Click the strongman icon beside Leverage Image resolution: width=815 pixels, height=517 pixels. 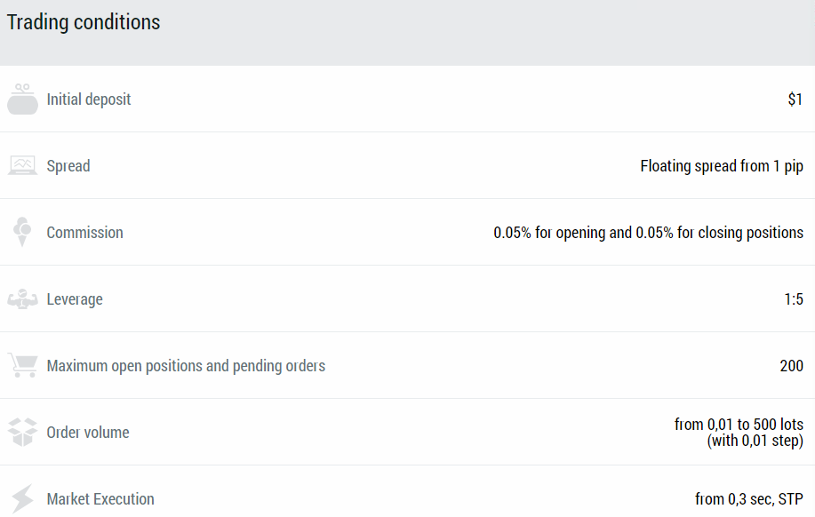coord(22,298)
